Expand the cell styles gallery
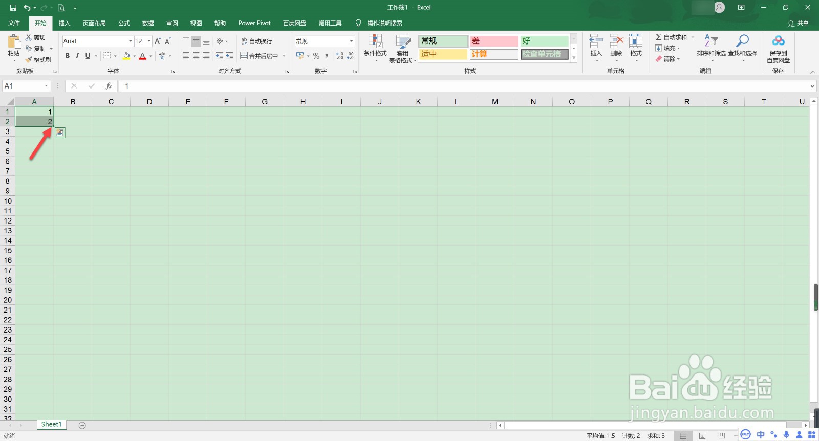Screen dimensions: 819x441 tap(574, 58)
